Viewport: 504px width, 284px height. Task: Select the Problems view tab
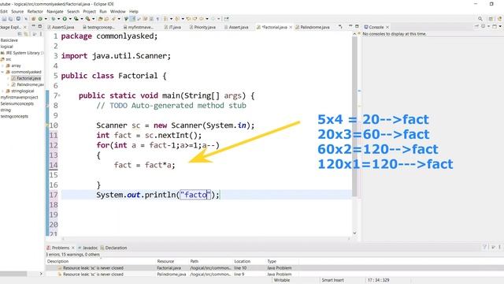point(61,248)
